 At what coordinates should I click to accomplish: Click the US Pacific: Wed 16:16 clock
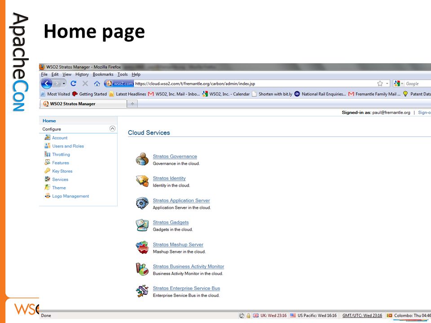click(313, 315)
